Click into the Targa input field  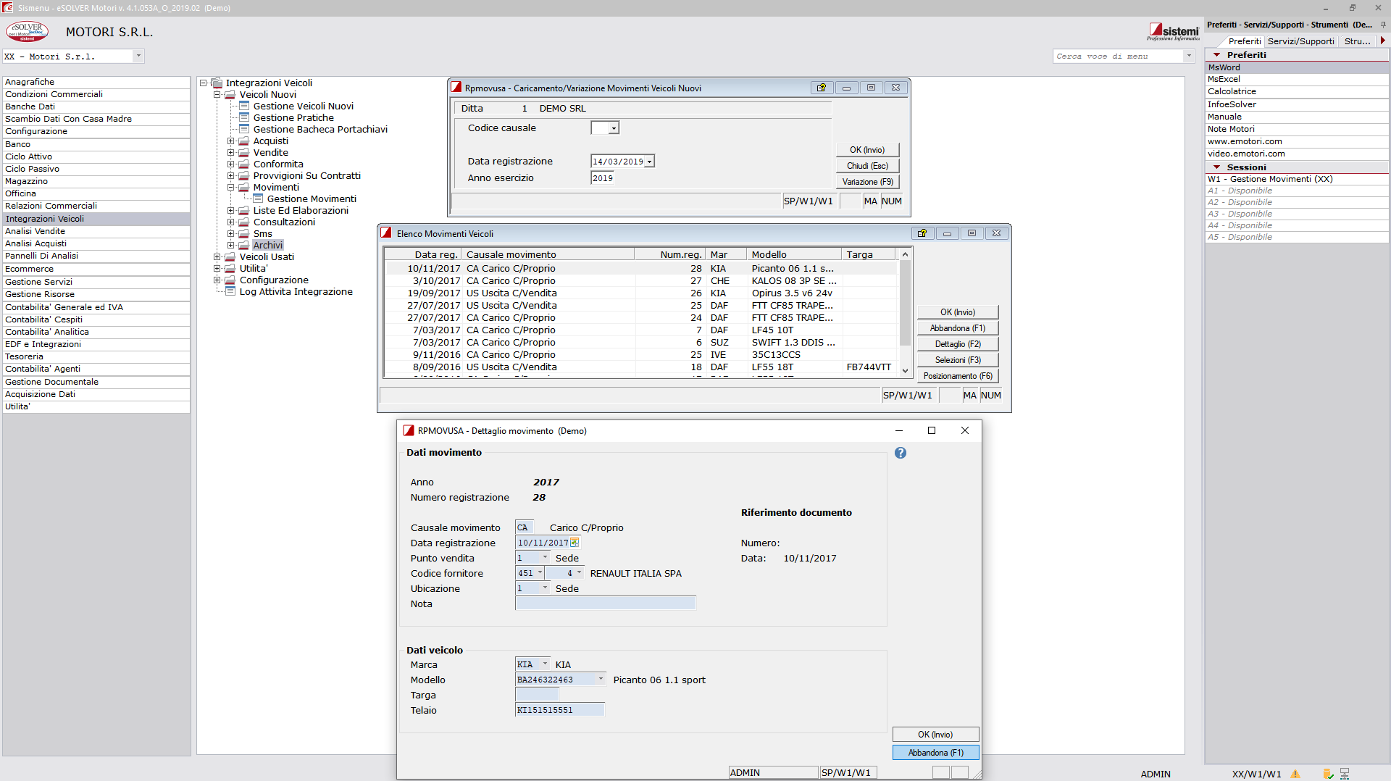pyautogui.click(x=537, y=694)
